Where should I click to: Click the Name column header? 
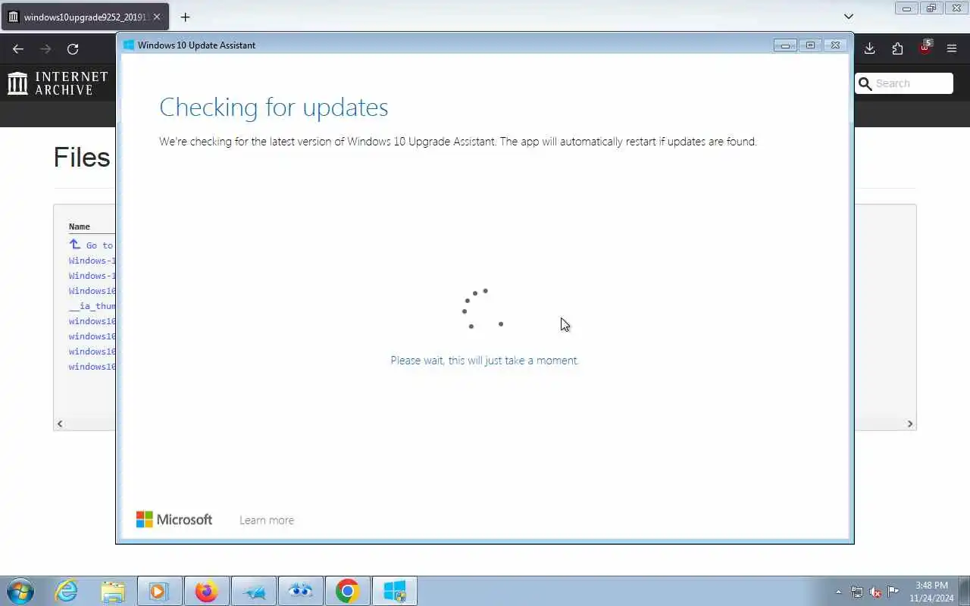(80, 226)
